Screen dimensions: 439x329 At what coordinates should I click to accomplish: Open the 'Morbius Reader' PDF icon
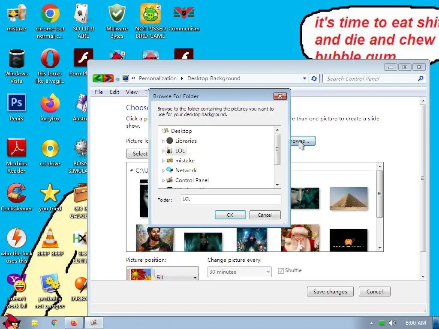click(x=17, y=148)
